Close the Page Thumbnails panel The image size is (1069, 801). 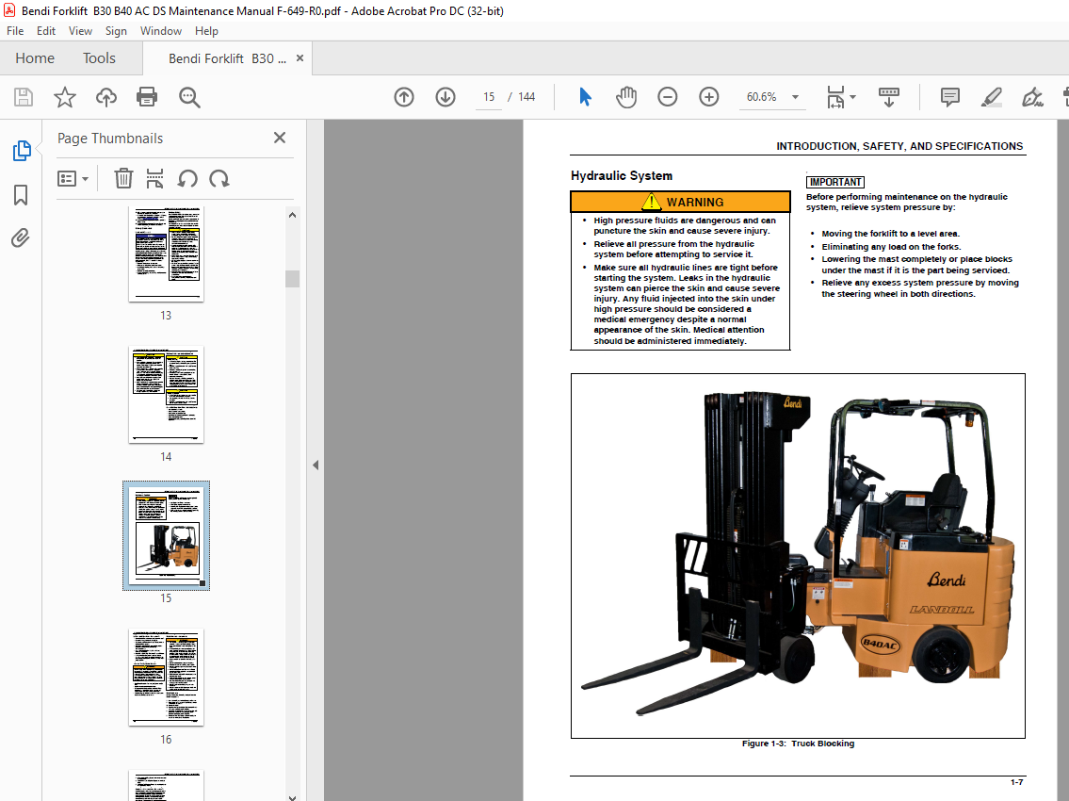point(280,138)
